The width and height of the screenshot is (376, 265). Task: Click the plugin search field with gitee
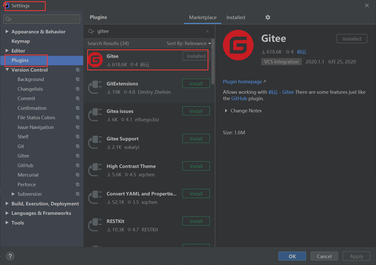click(x=149, y=31)
